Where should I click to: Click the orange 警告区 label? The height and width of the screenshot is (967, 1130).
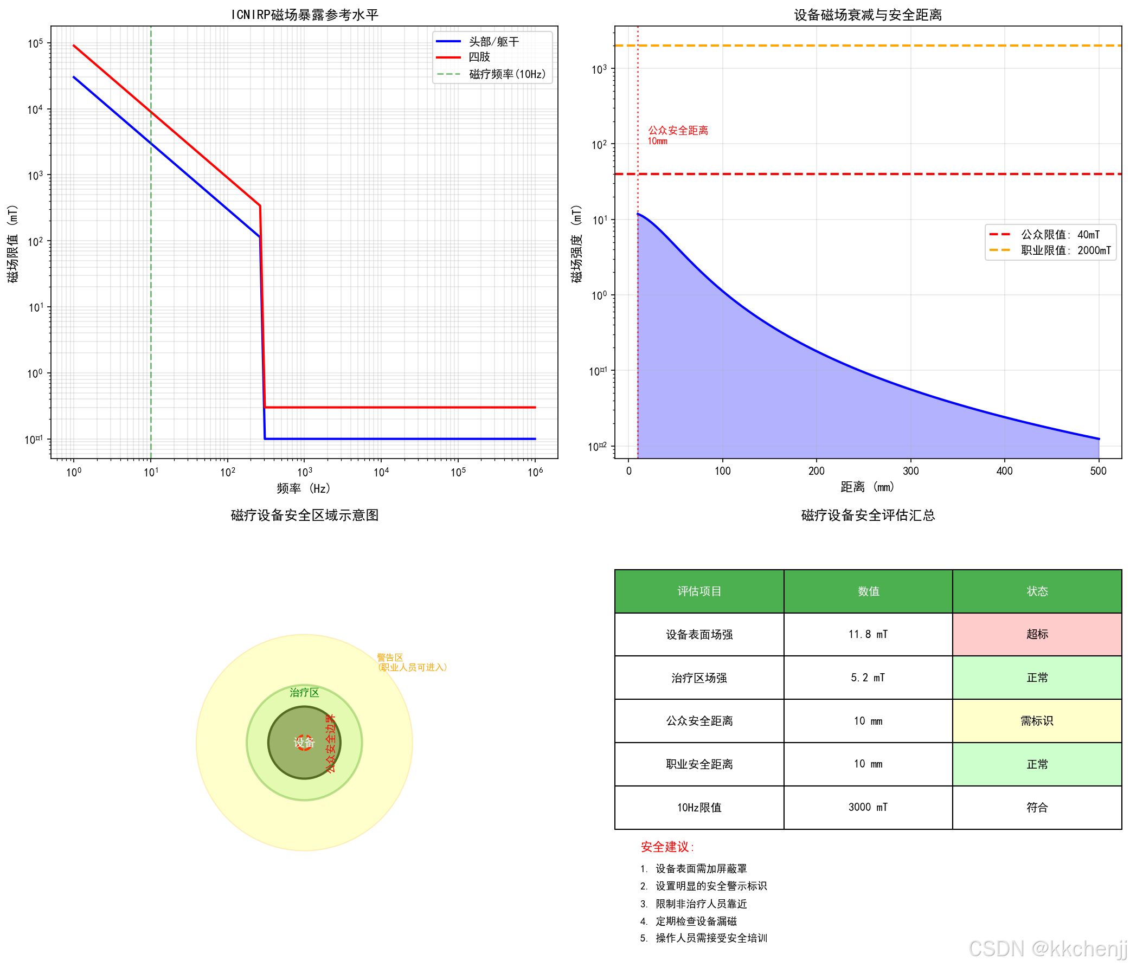pos(390,657)
